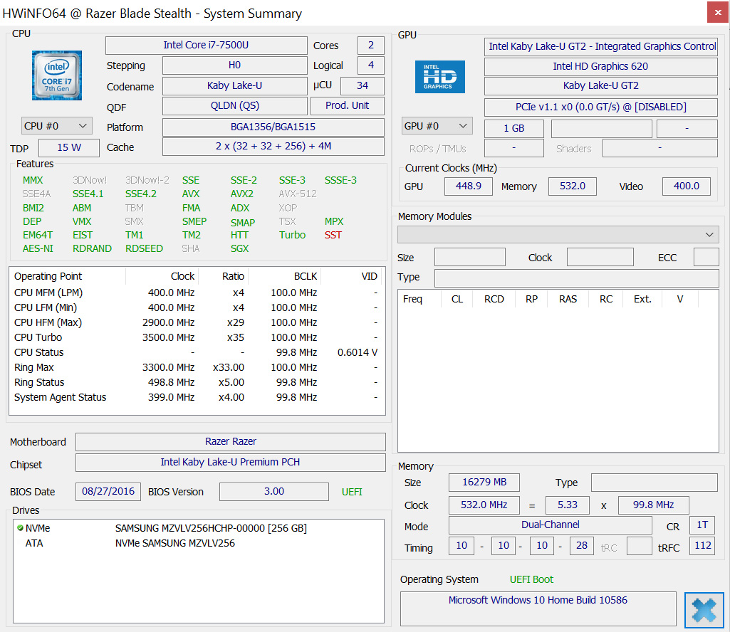Click the CPU MFM (LPM) row
This screenshot has width=730, height=632.
(x=196, y=293)
